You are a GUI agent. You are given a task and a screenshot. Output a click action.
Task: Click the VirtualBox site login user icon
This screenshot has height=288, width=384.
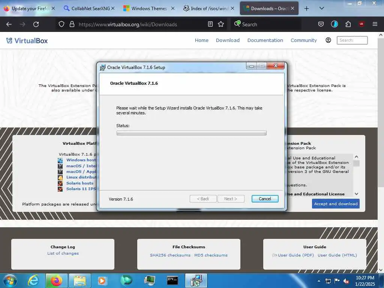(328, 40)
